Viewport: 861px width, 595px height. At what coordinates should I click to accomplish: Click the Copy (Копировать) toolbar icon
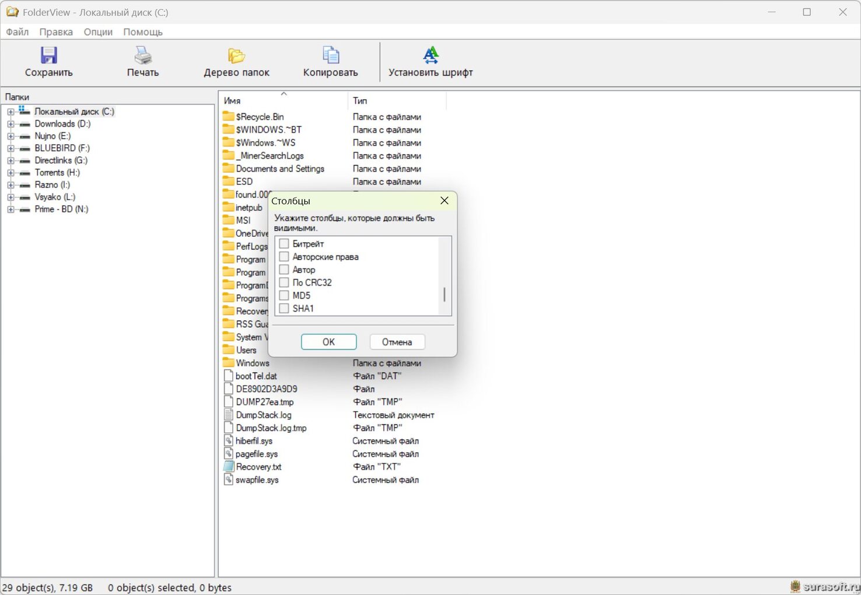point(330,56)
